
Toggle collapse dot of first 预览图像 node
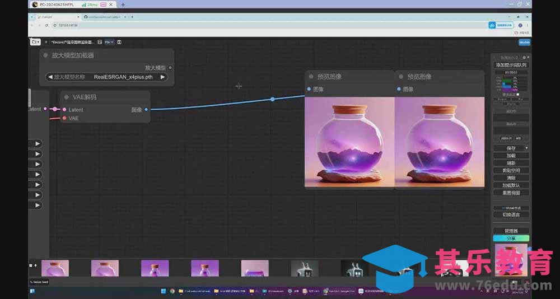click(311, 77)
